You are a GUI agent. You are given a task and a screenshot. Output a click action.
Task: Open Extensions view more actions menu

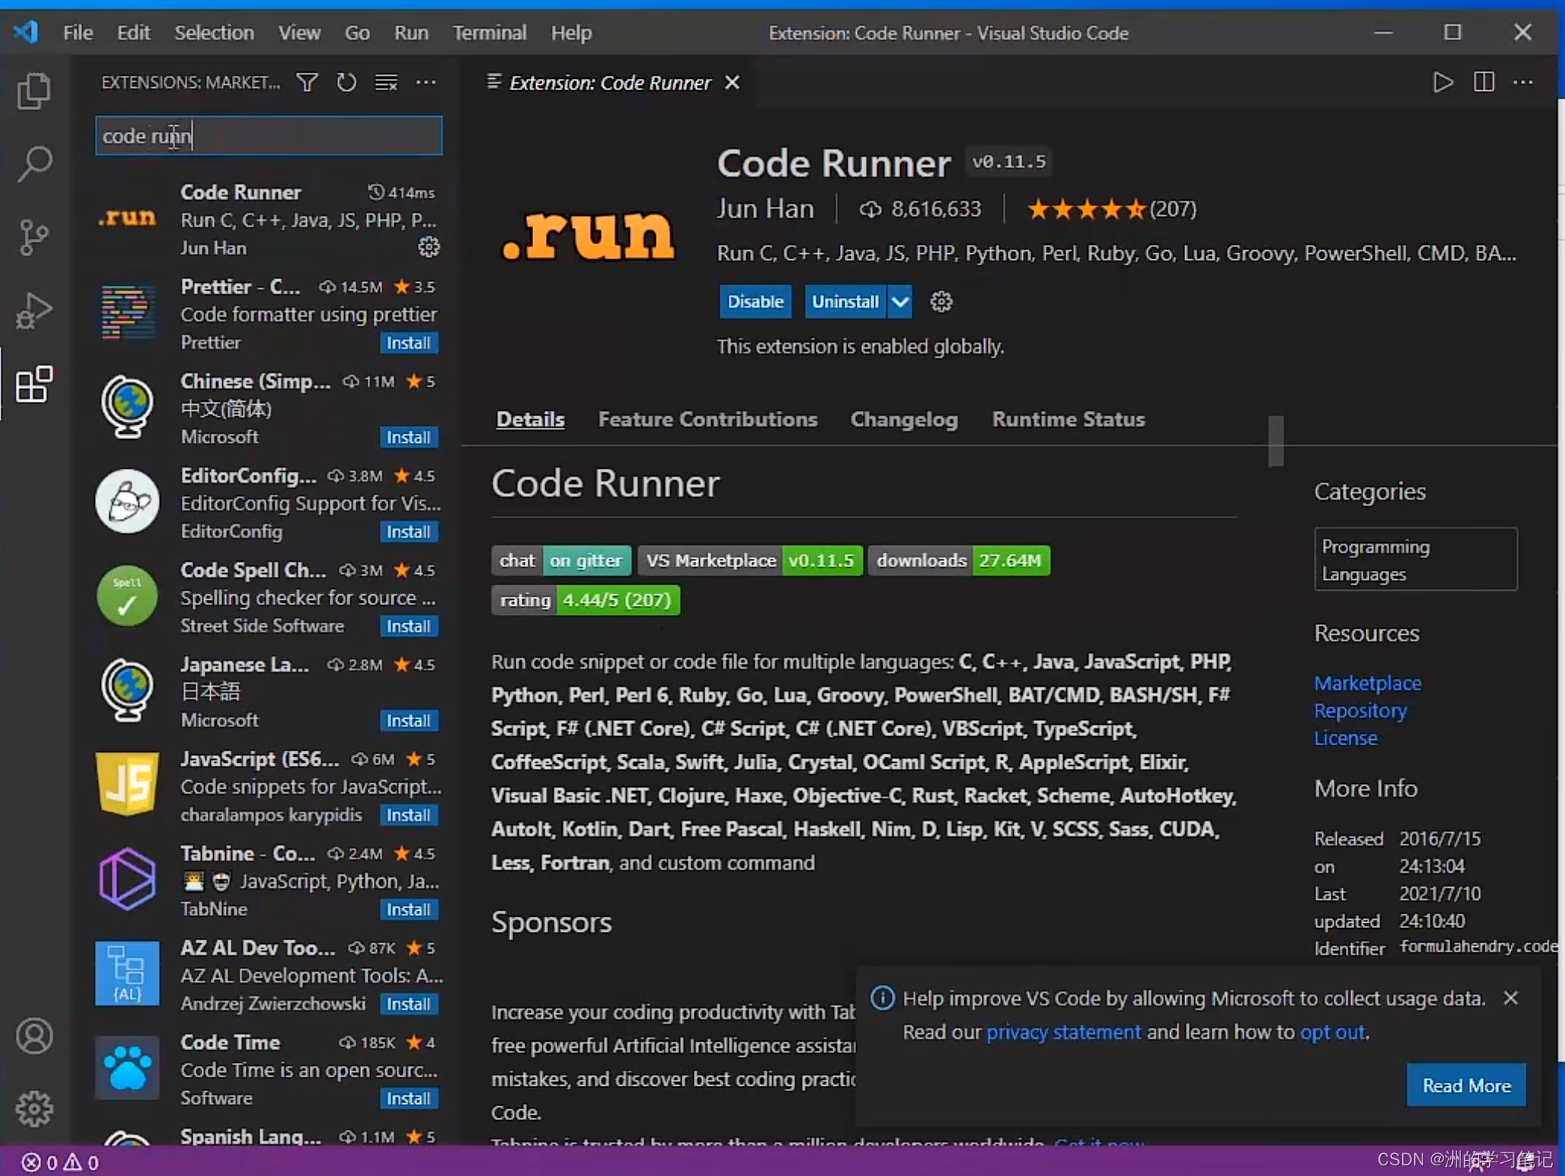tap(426, 82)
